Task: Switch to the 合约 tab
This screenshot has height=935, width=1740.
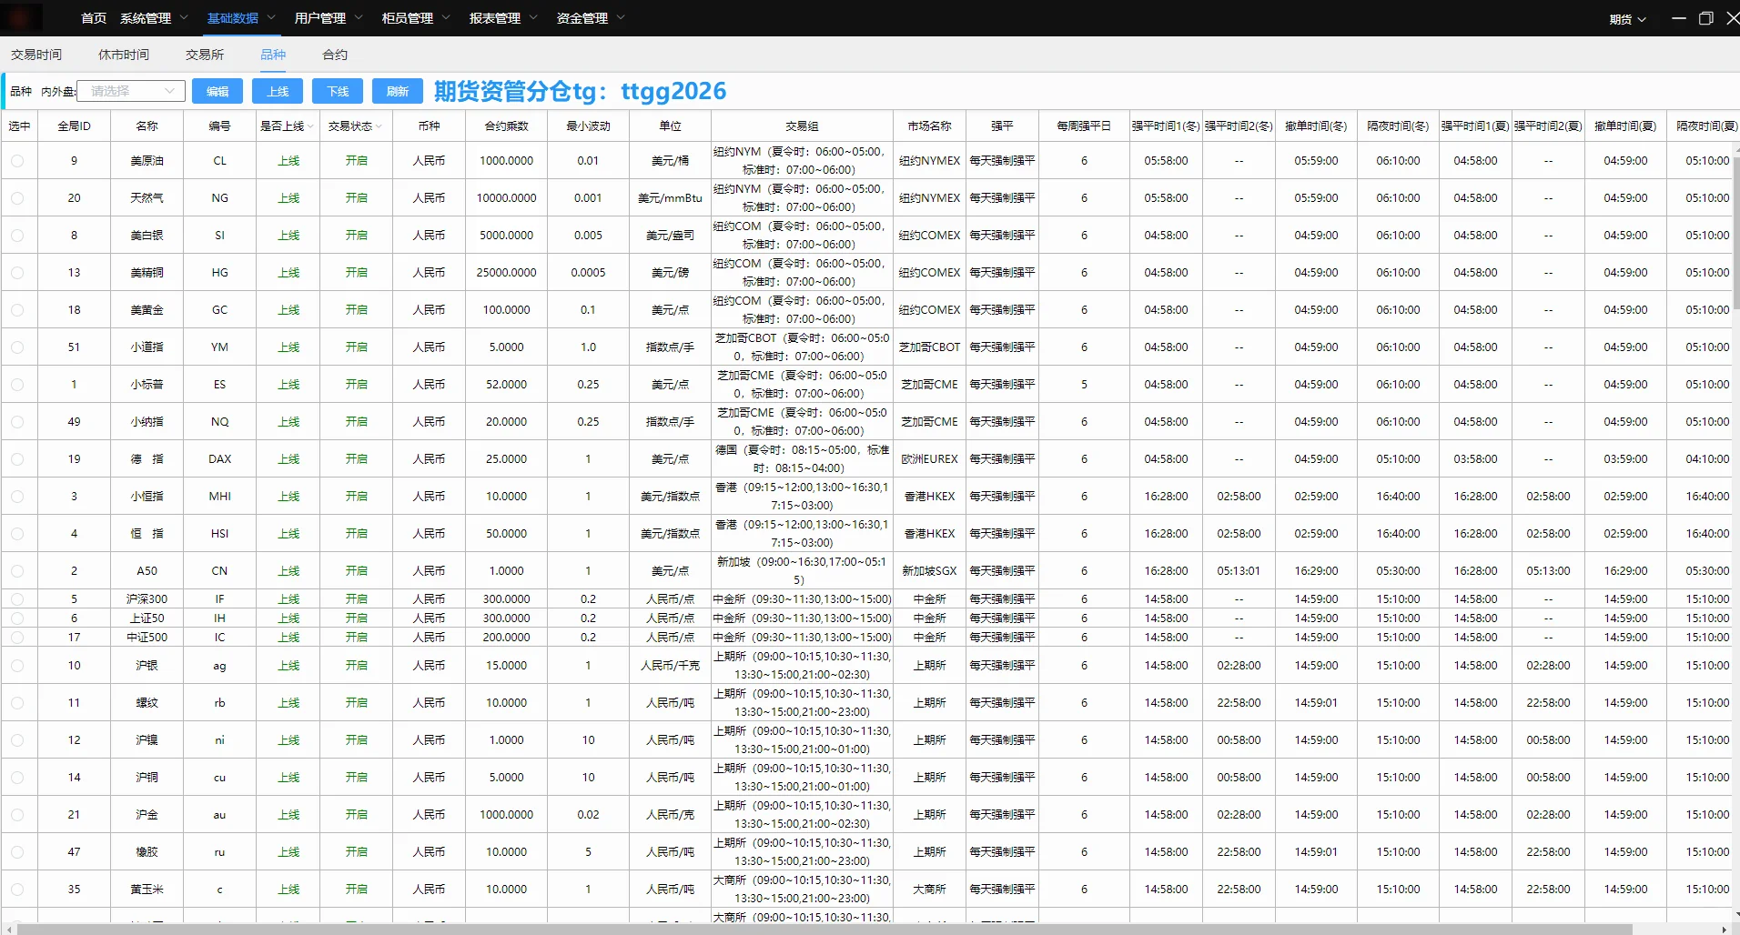Action: click(x=333, y=55)
